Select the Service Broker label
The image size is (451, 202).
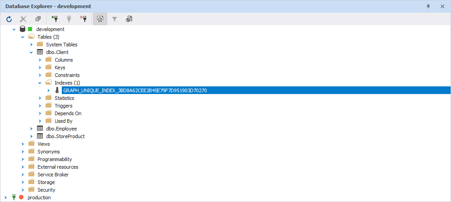point(53,175)
